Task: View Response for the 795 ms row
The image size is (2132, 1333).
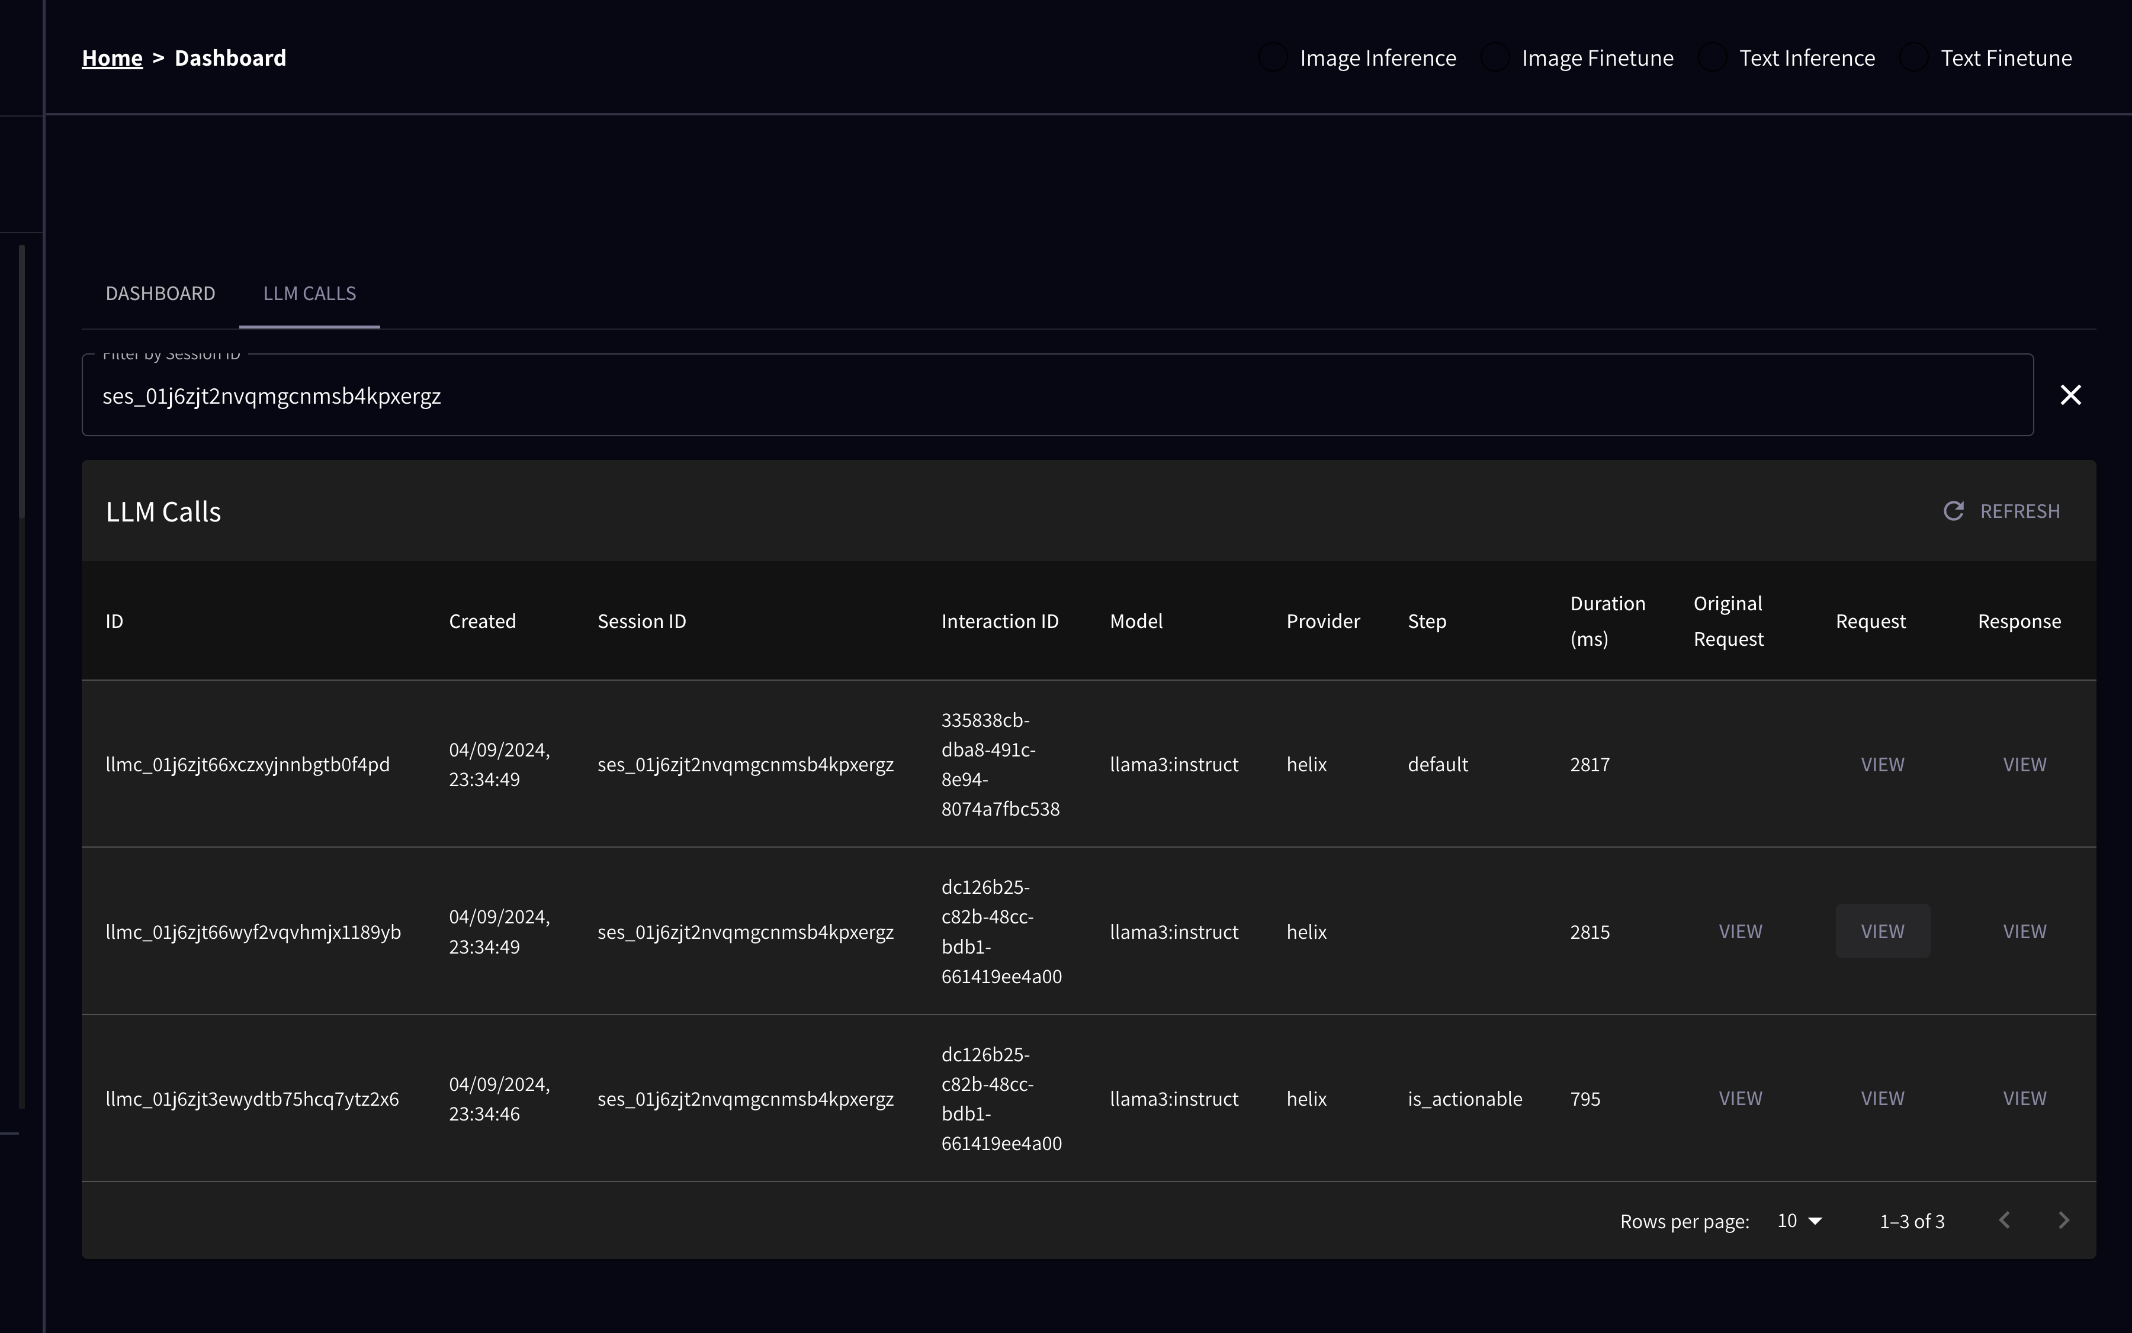Action: [x=2024, y=1099]
